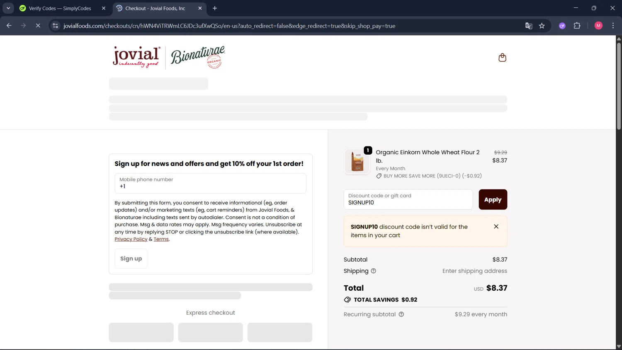Click the translate page icon
Screen dimensions: 622x350
[x=528, y=26]
